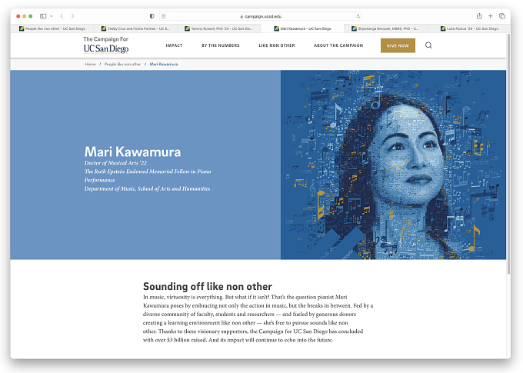The width and height of the screenshot is (523, 373).
Task: Click the Ruth Epstein Endowed Memorial Fellow text
Action: 148,175
